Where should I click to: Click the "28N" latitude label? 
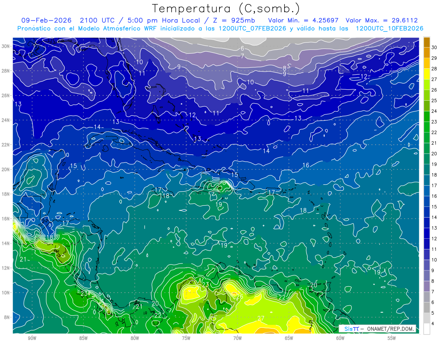click(x=6, y=71)
